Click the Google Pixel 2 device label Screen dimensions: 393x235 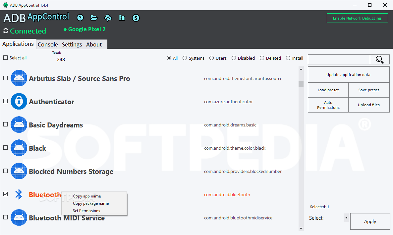[87, 29]
